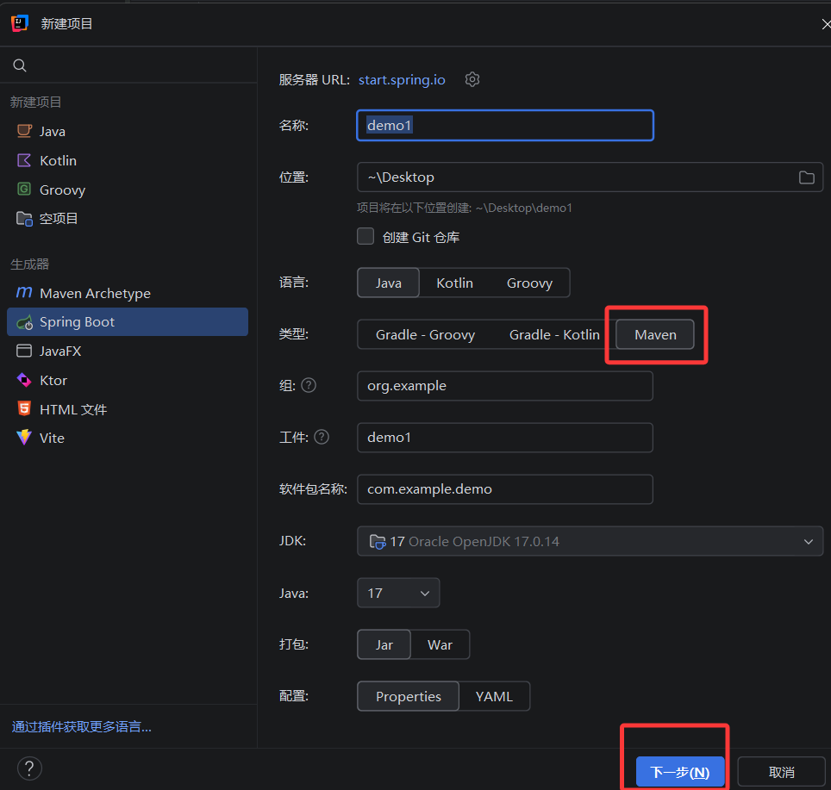Click the 工件 field demo1
This screenshot has height=790, width=831.
505,438
